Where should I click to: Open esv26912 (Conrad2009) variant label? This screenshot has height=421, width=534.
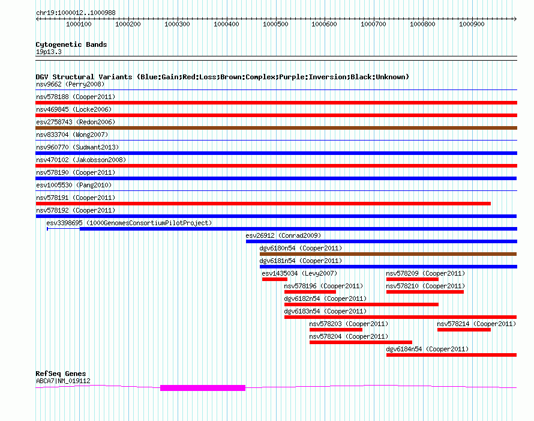point(283,235)
